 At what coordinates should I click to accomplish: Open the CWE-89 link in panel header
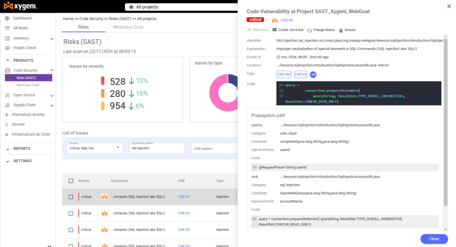[286, 20]
